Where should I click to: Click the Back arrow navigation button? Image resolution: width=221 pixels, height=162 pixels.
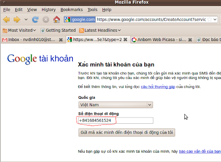(x=6, y=19)
